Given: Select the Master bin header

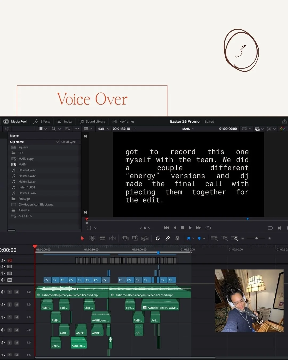Looking at the screenshot, I should (15, 136).
